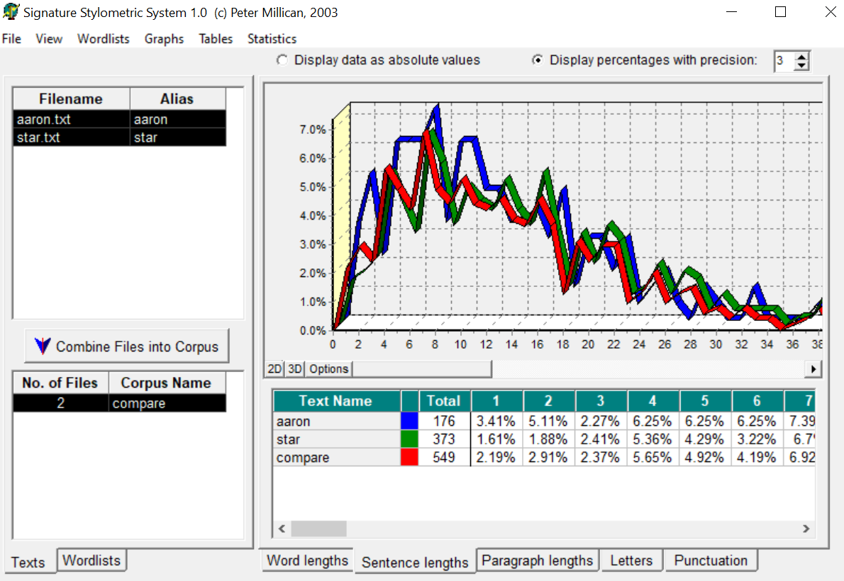Viewport: 844px width, 581px height.
Task: Open the graph Options button
Action: (x=329, y=368)
